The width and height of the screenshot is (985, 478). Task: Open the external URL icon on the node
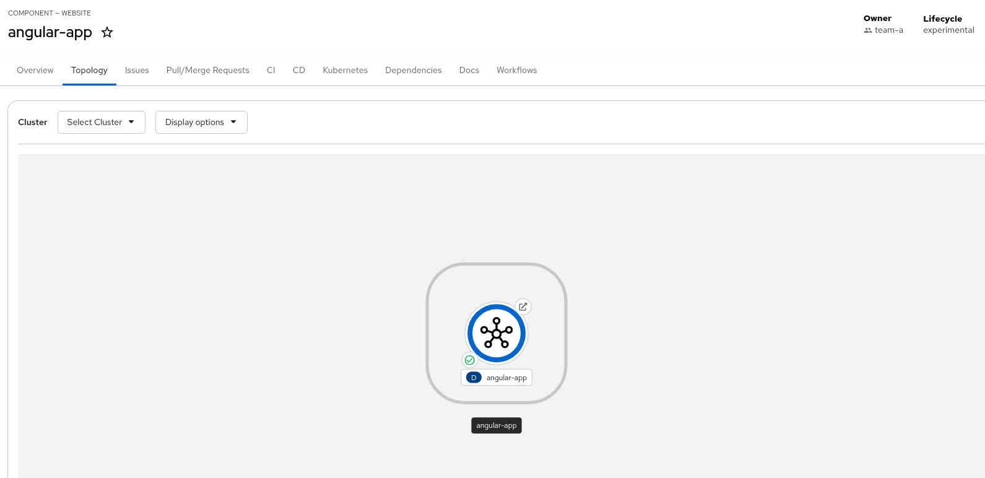[523, 306]
